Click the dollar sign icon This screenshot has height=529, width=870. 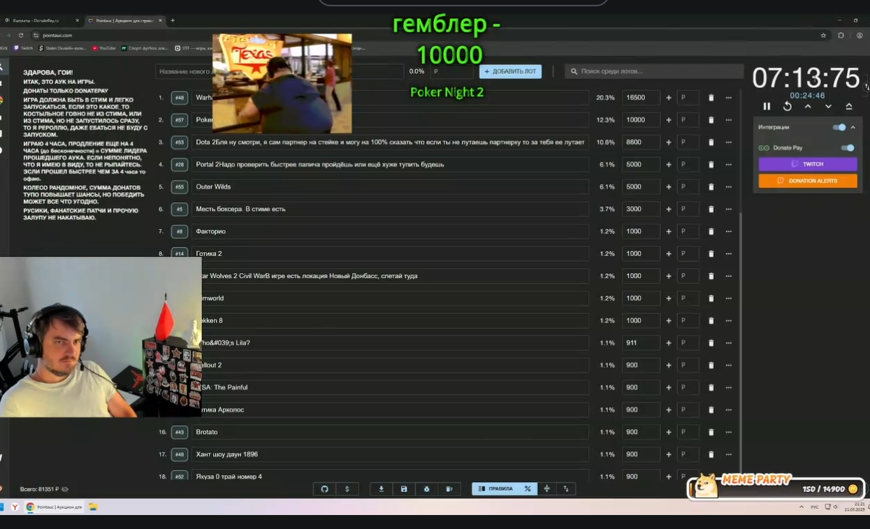point(347,489)
